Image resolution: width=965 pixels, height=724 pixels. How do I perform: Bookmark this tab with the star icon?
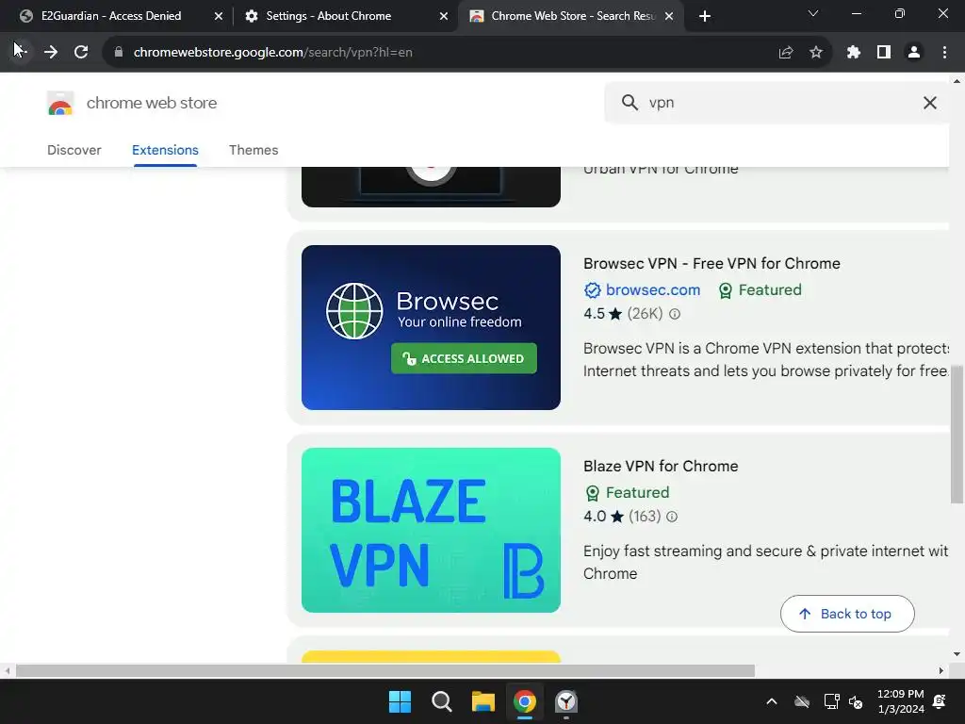pyautogui.click(x=816, y=53)
